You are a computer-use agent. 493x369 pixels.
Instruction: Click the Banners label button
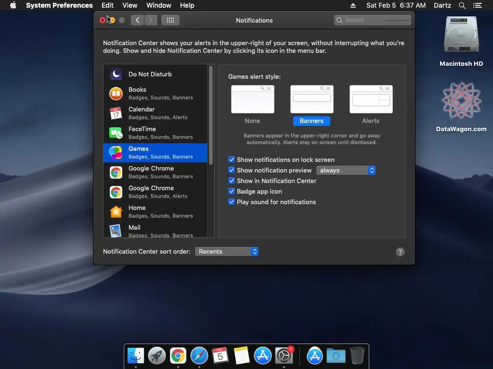click(311, 121)
